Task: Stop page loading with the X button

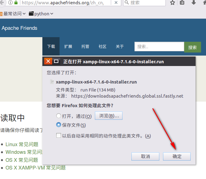Action: pos(116,2)
